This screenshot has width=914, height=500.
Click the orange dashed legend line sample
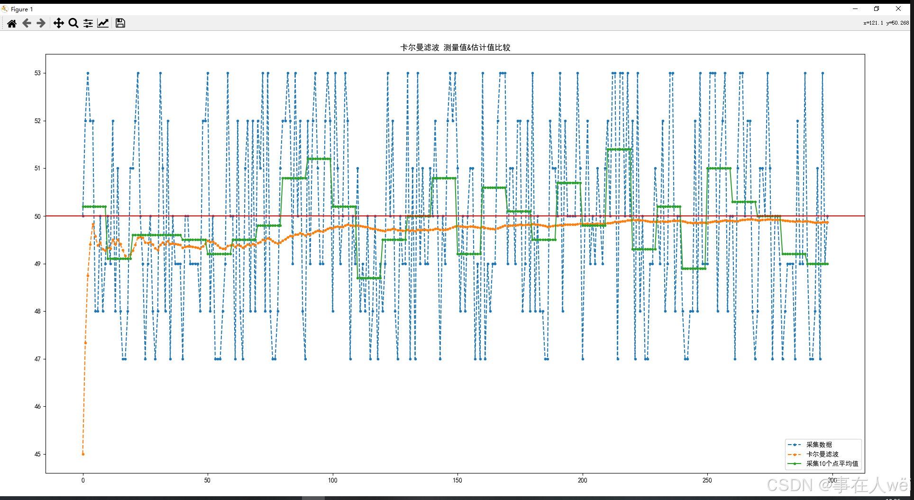coord(795,454)
